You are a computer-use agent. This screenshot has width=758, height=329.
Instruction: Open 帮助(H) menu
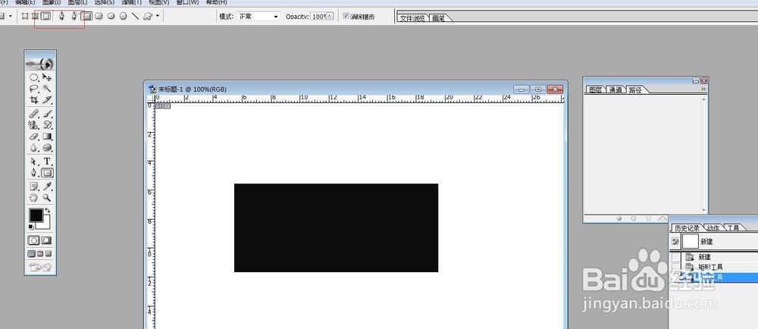[217, 2]
